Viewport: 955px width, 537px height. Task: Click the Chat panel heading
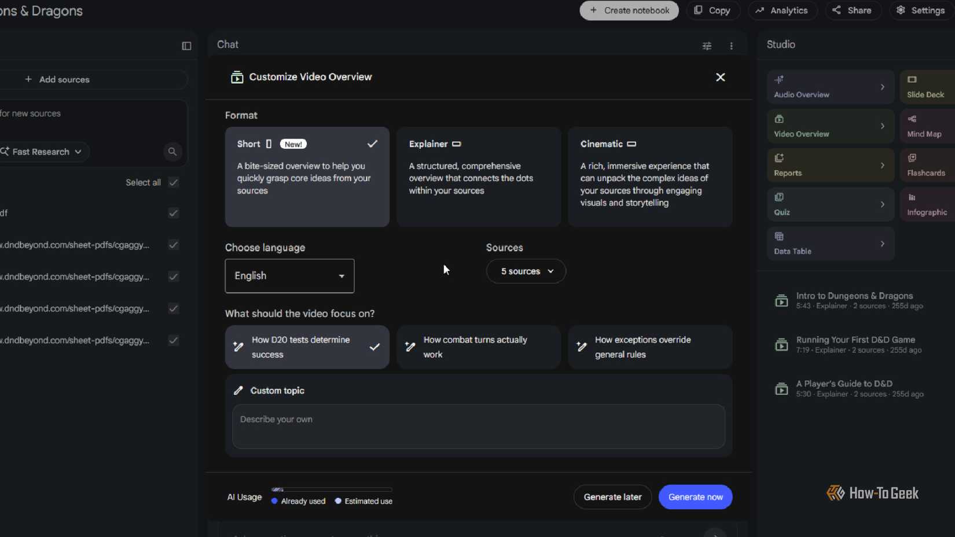point(227,45)
